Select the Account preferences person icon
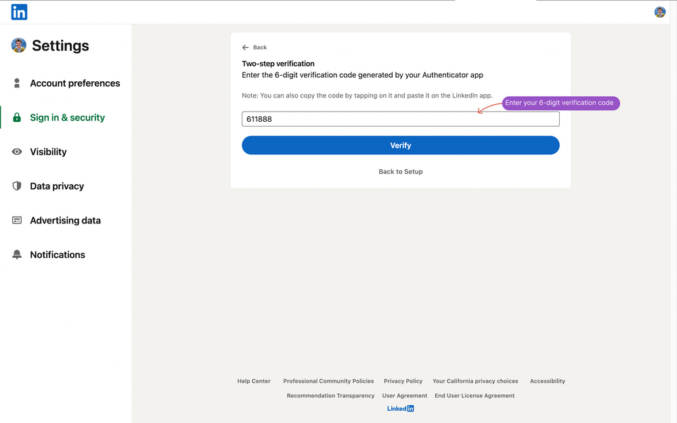This screenshot has width=677, height=423. coord(16,83)
